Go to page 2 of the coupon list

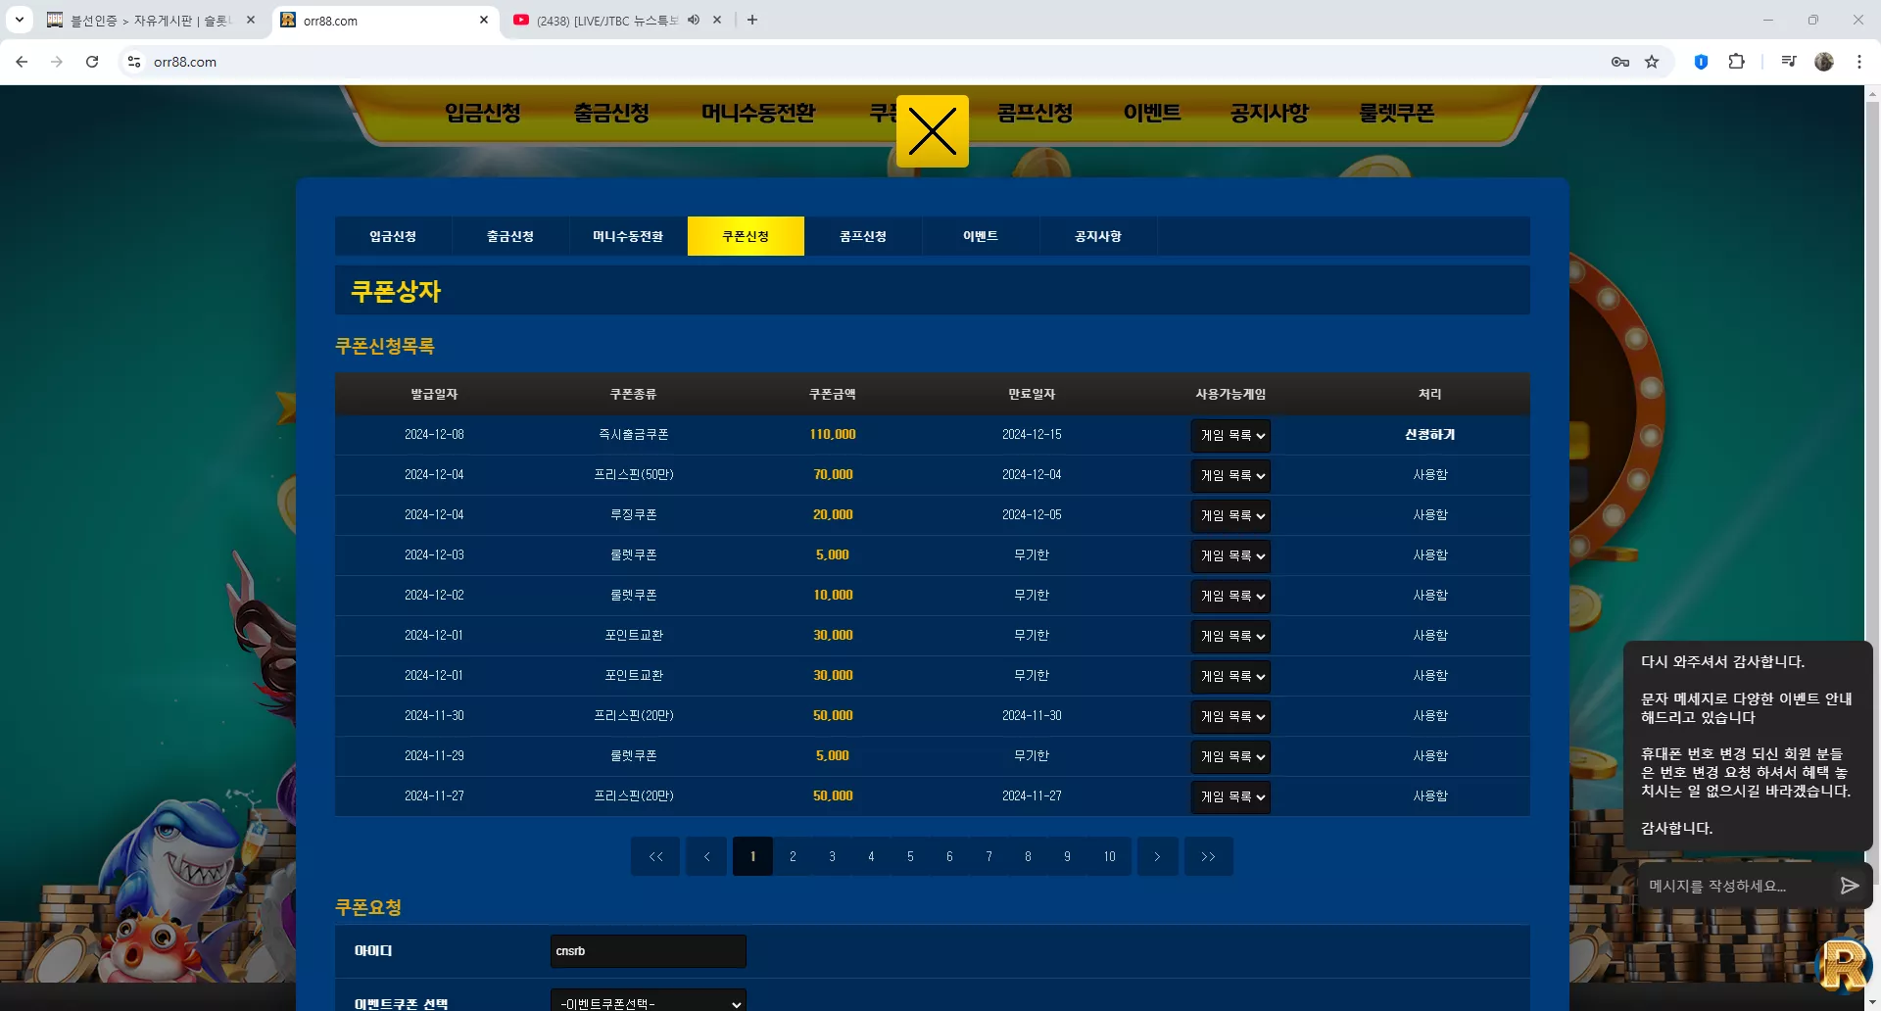tap(793, 856)
